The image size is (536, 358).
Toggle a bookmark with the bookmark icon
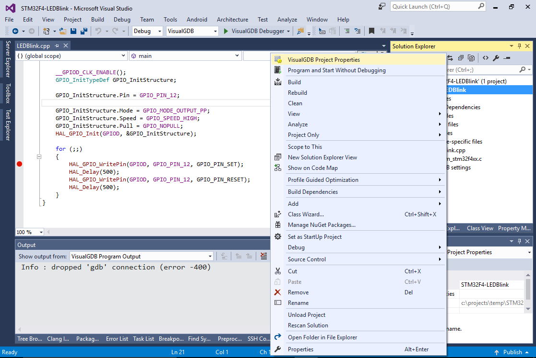click(371, 31)
